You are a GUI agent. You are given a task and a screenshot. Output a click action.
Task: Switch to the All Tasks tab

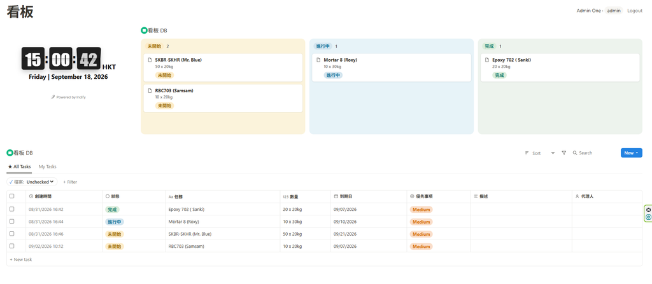[x=19, y=166]
